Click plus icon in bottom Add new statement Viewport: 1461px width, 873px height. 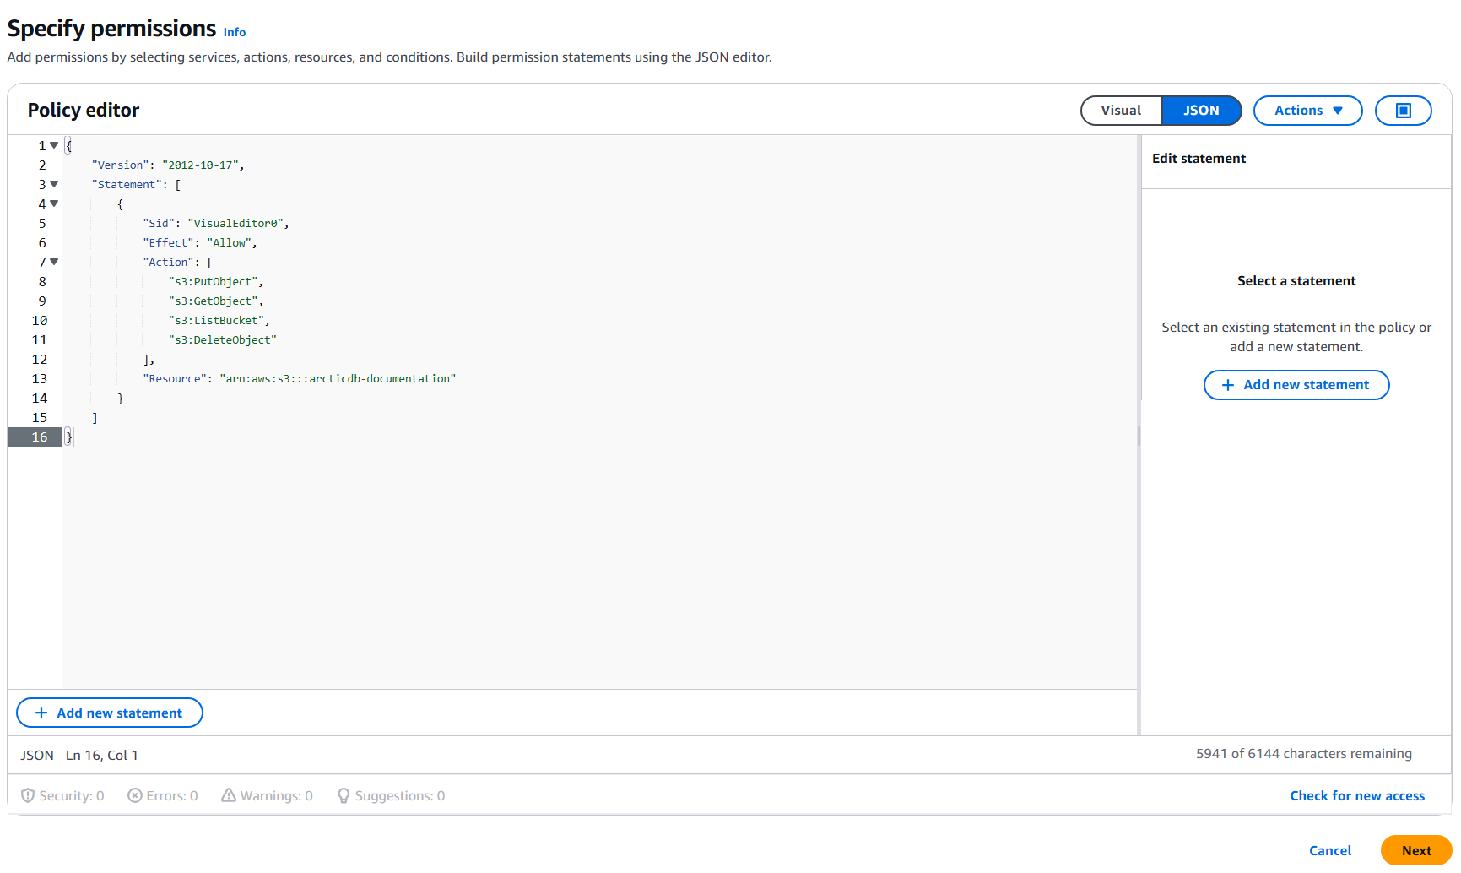point(41,713)
